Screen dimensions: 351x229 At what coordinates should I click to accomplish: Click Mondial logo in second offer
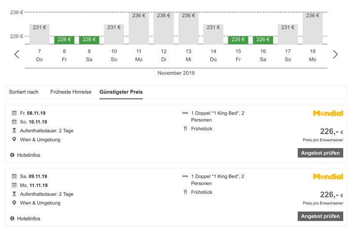pyautogui.click(x=328, y=177)
